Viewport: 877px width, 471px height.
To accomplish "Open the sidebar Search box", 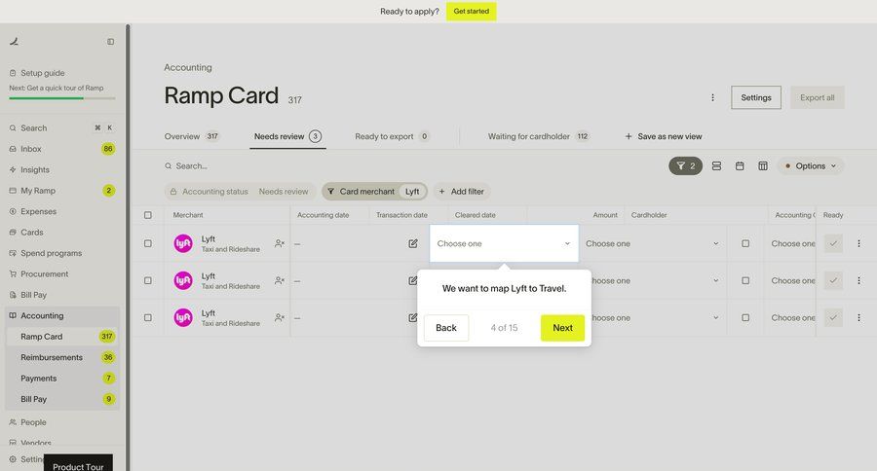I will point(62,127).
